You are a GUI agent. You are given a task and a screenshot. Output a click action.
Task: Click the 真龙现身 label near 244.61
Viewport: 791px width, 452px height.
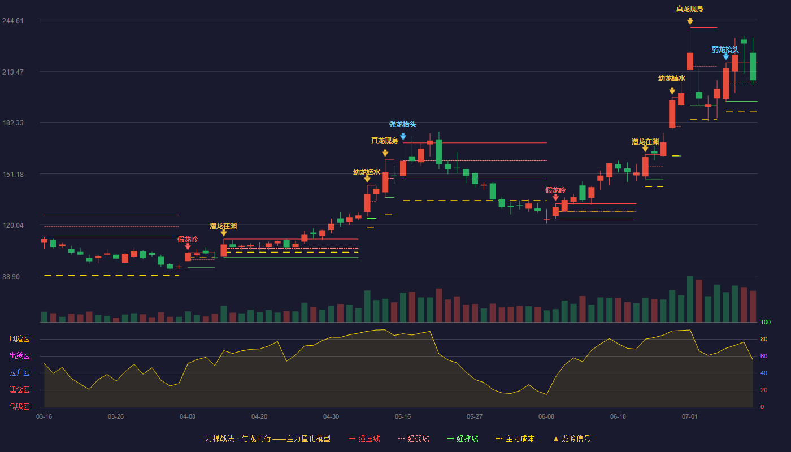click(690, 8)
